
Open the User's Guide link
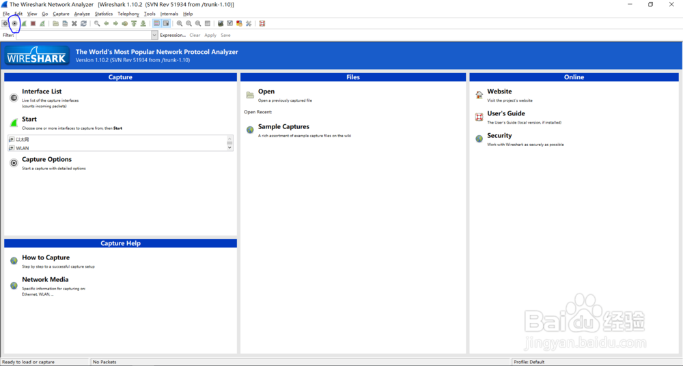(x=505, y=114)
